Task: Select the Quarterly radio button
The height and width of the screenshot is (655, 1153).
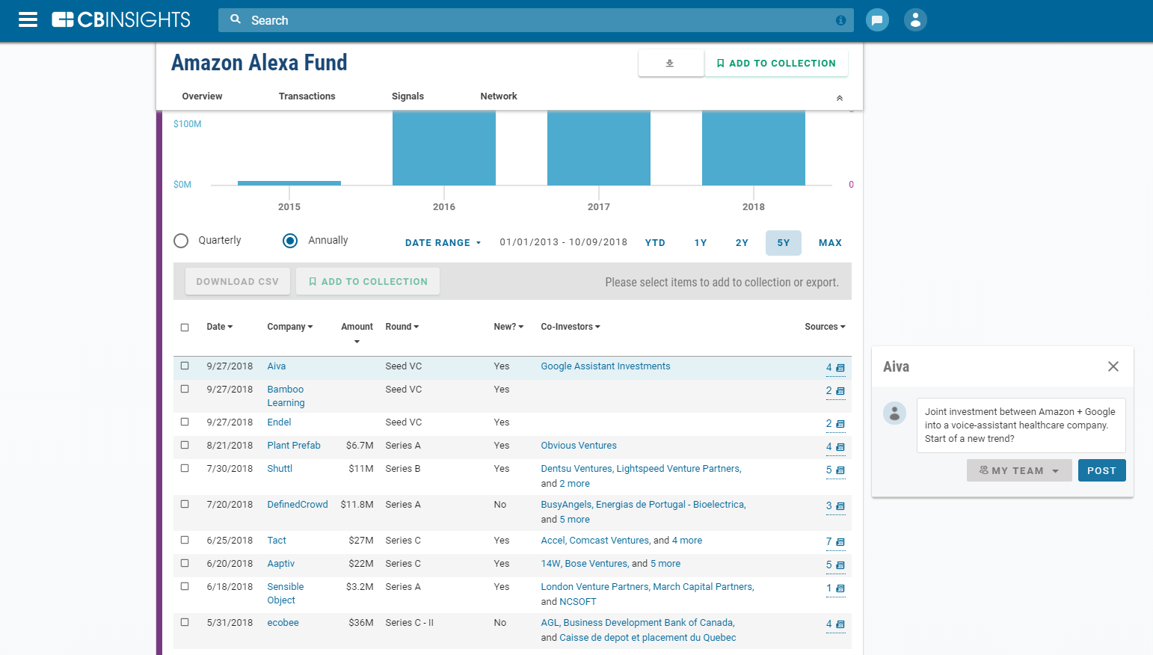Action: pyautogui.click(x=181, y=241)
